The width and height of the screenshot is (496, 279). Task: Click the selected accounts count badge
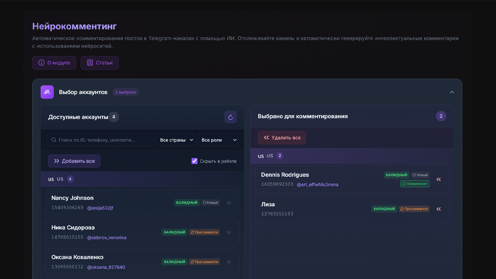coord(441,116)
